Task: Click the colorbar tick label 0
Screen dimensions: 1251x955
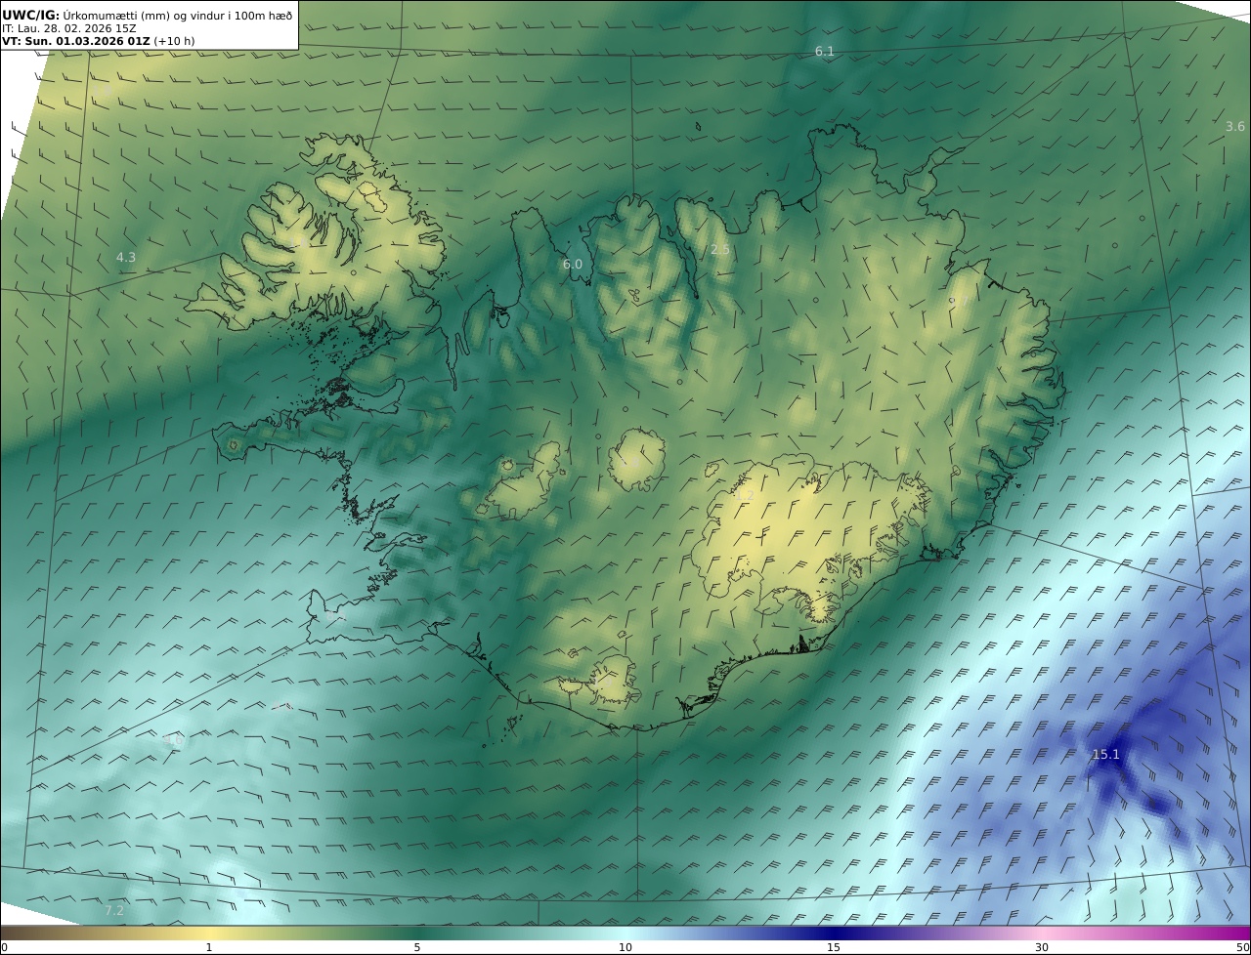Action: 4,947
